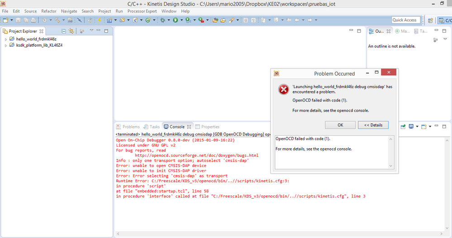Open the Run configurations dropdown arrow
Screen dimensions: 452x238
point(181,20)
